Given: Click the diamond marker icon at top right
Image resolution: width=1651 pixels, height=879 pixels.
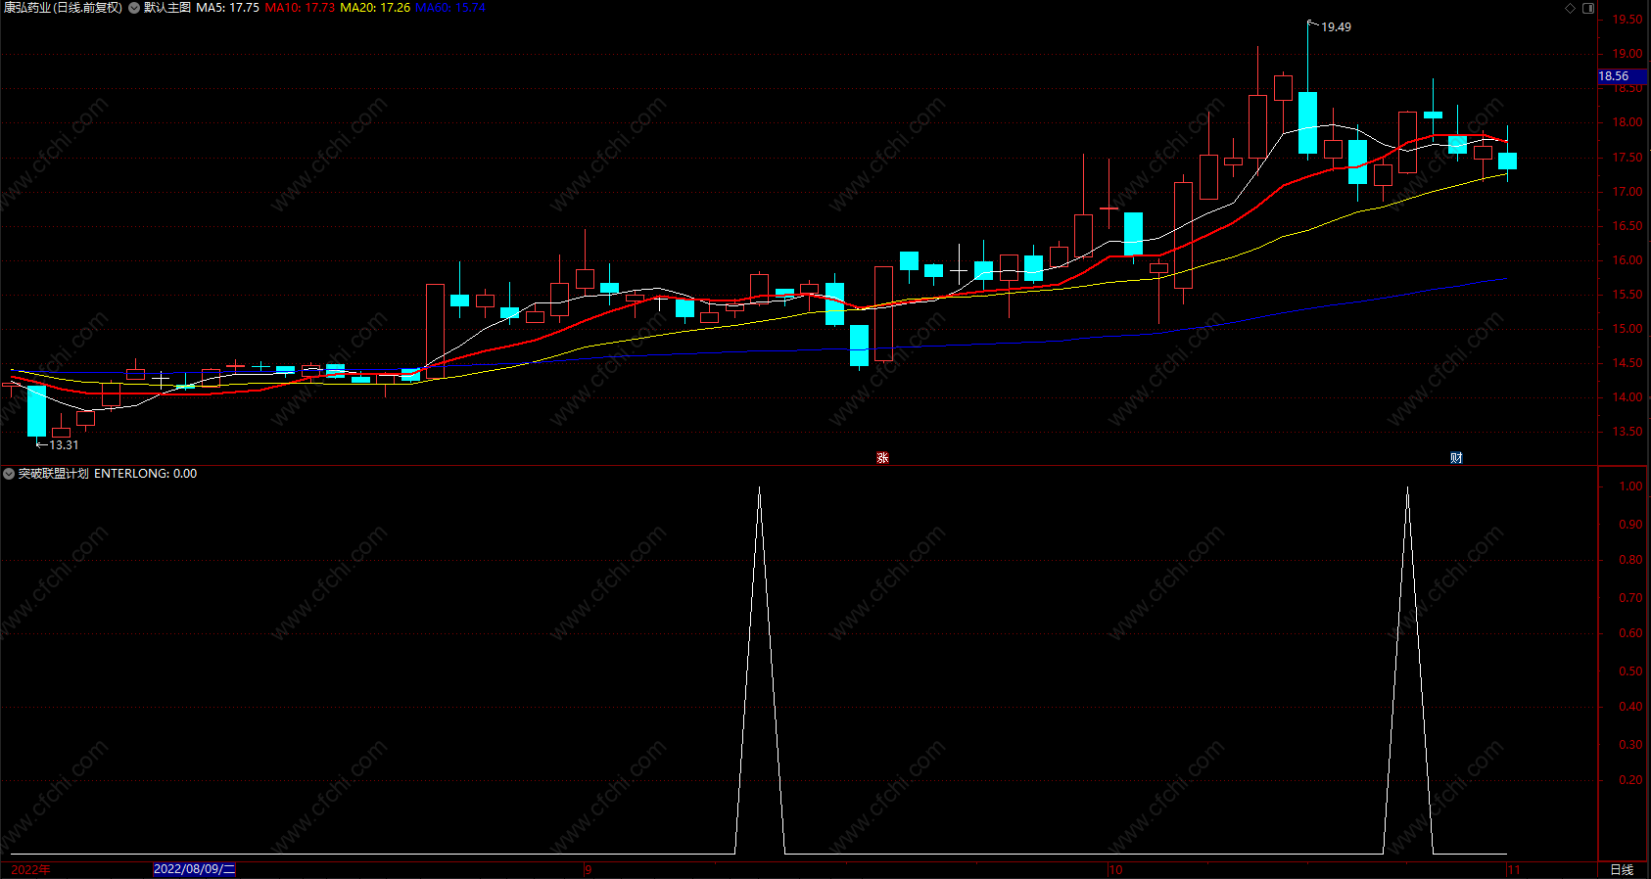Looking at the screenshot, I should pos(1570,8).
